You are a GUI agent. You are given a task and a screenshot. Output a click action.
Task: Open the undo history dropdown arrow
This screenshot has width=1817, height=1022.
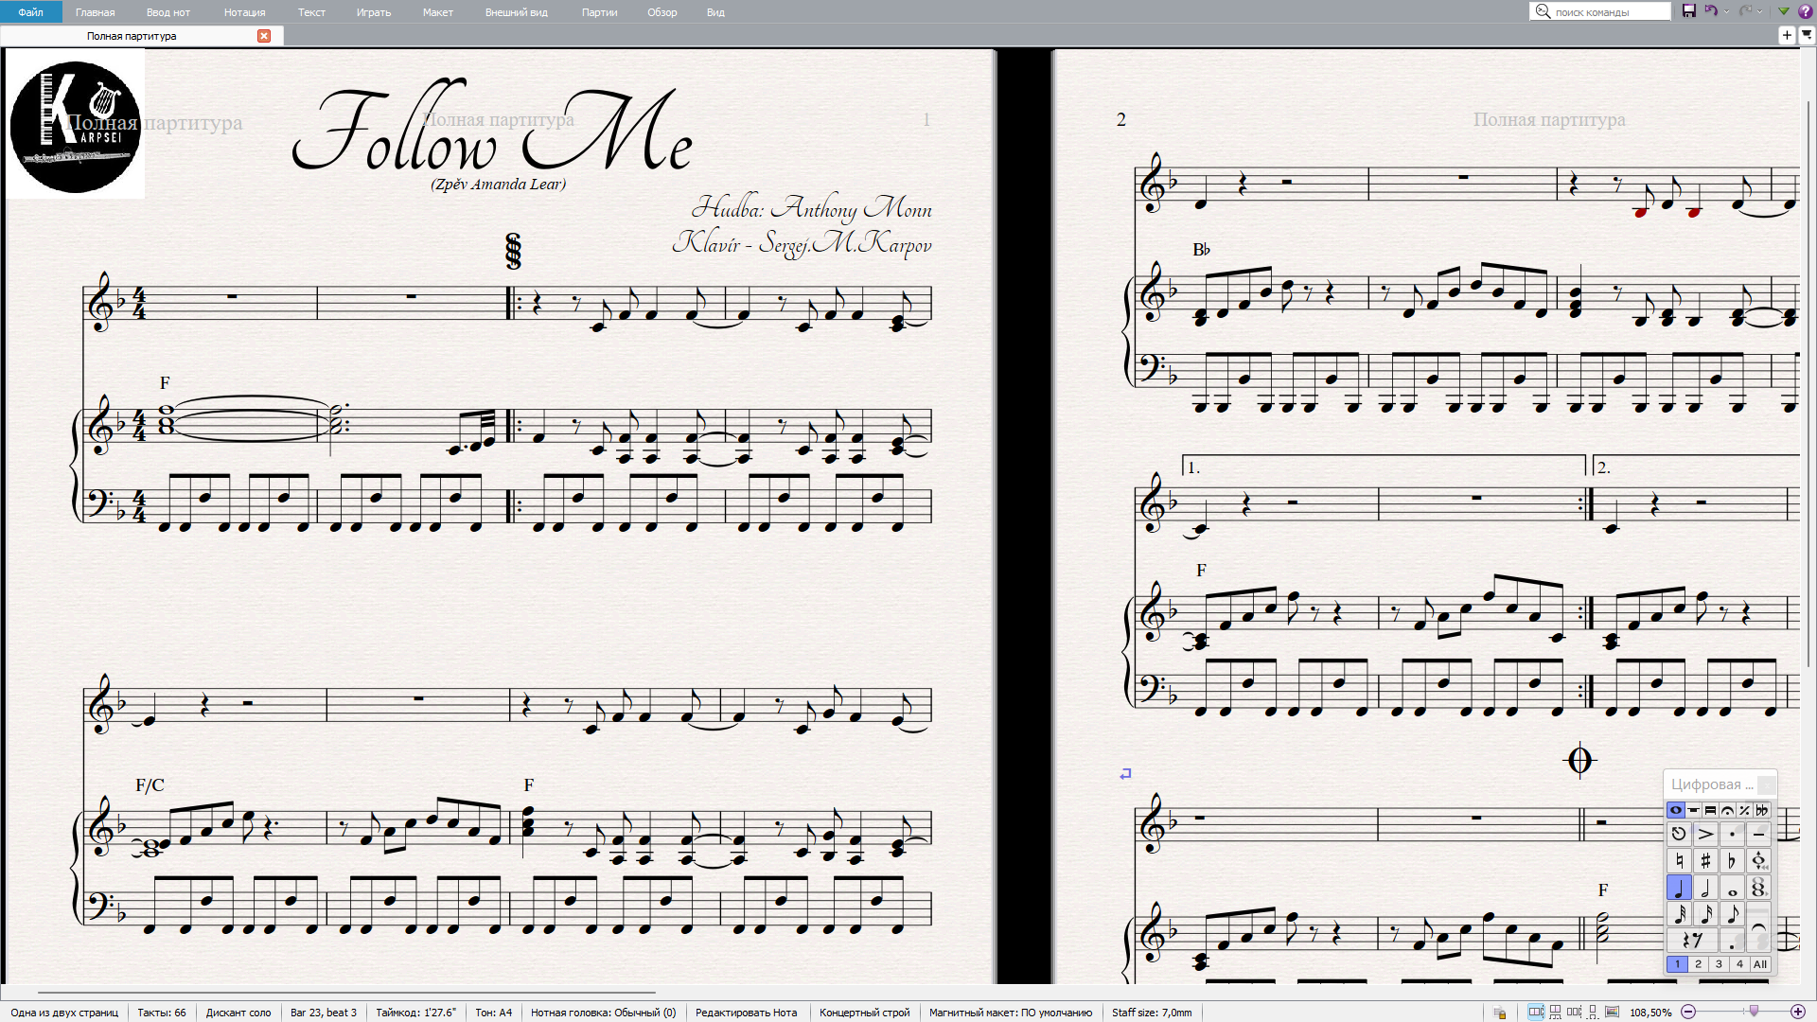[1727, 12]
